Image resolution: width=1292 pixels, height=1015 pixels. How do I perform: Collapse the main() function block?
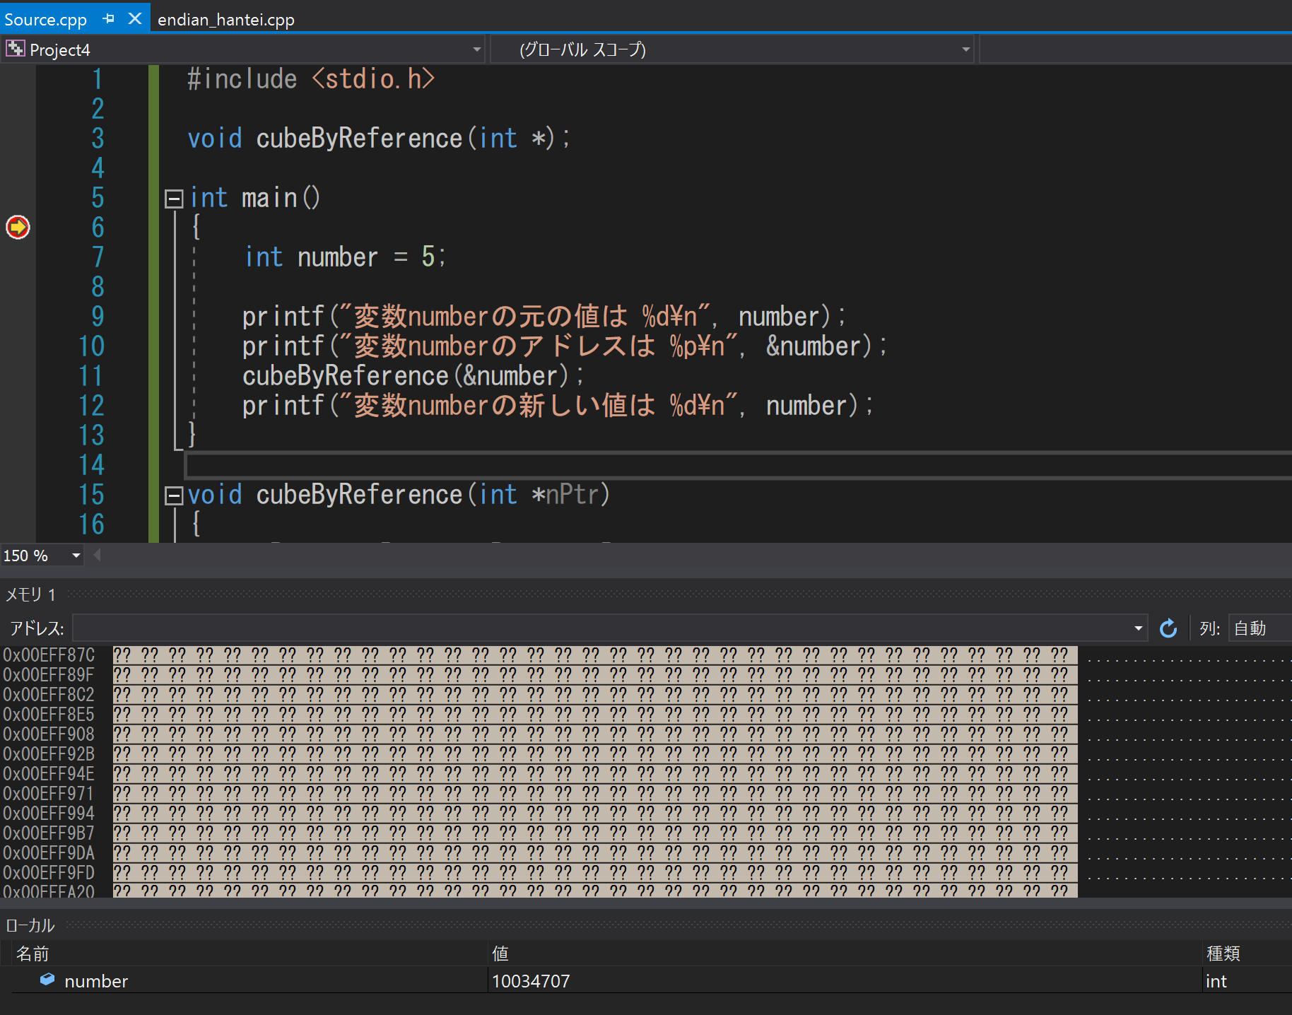(174, 199)
